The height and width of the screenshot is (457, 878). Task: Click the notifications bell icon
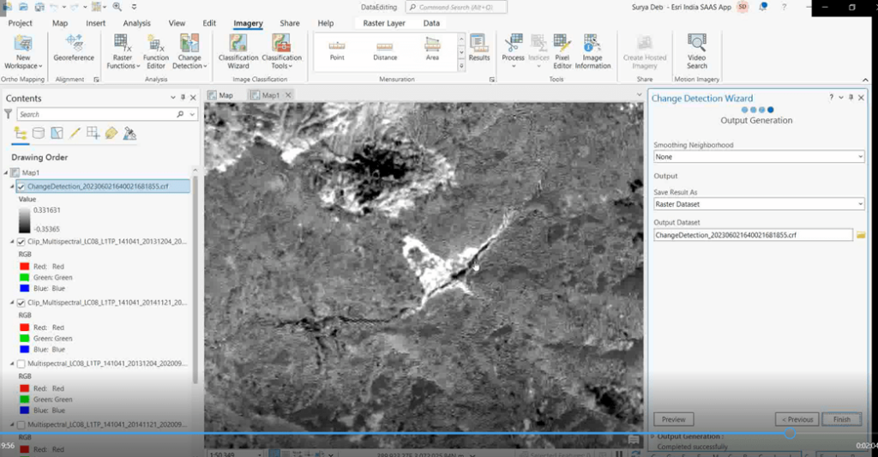(x=762, y=7)
